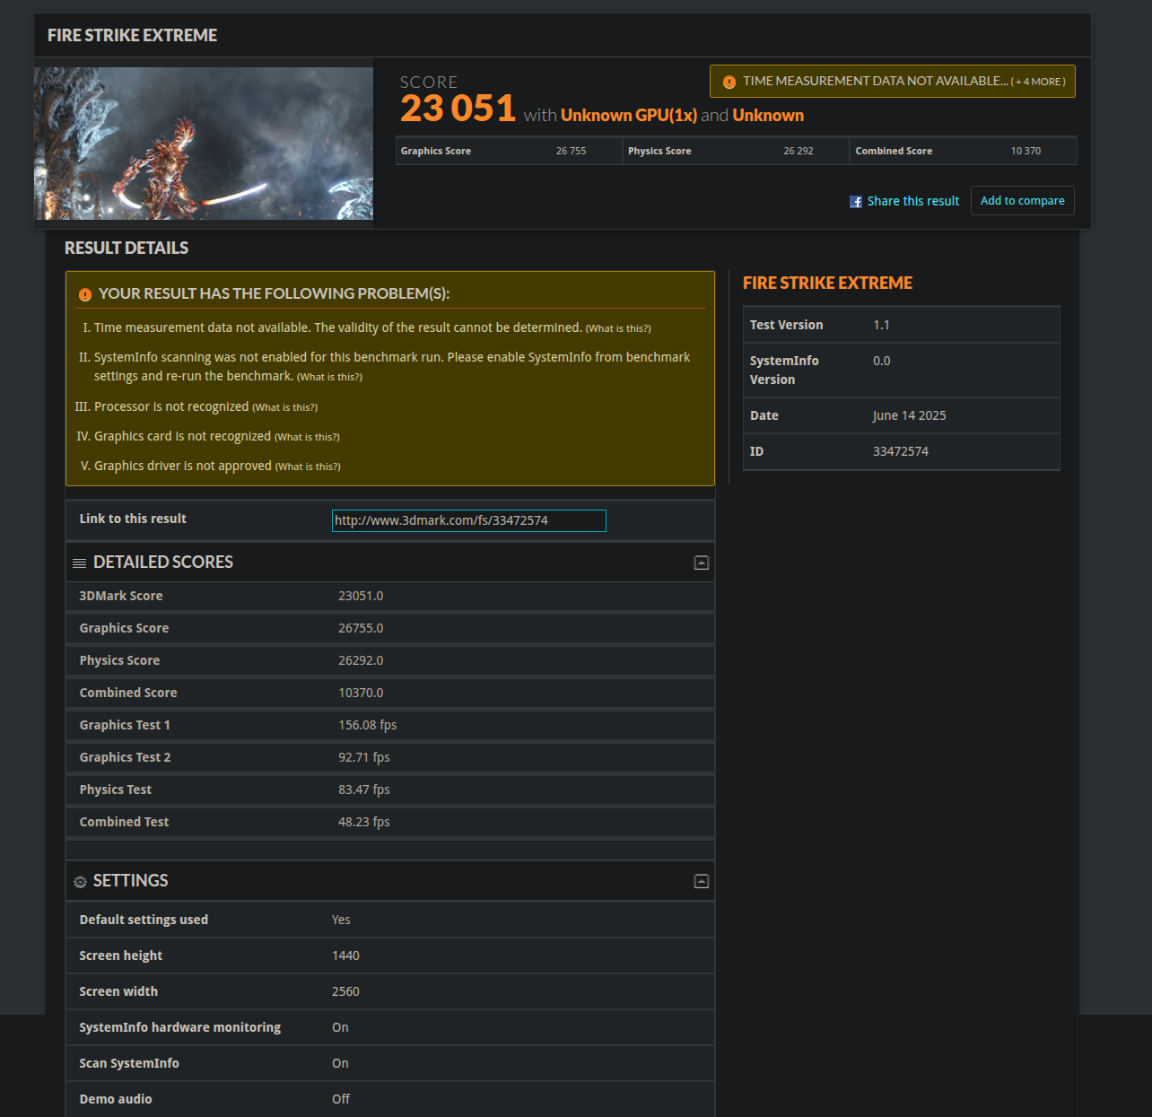Click the Test Version value 1.1
Screen dimensions: 1152x1117
pyautogui.click(x=881, y=325)
